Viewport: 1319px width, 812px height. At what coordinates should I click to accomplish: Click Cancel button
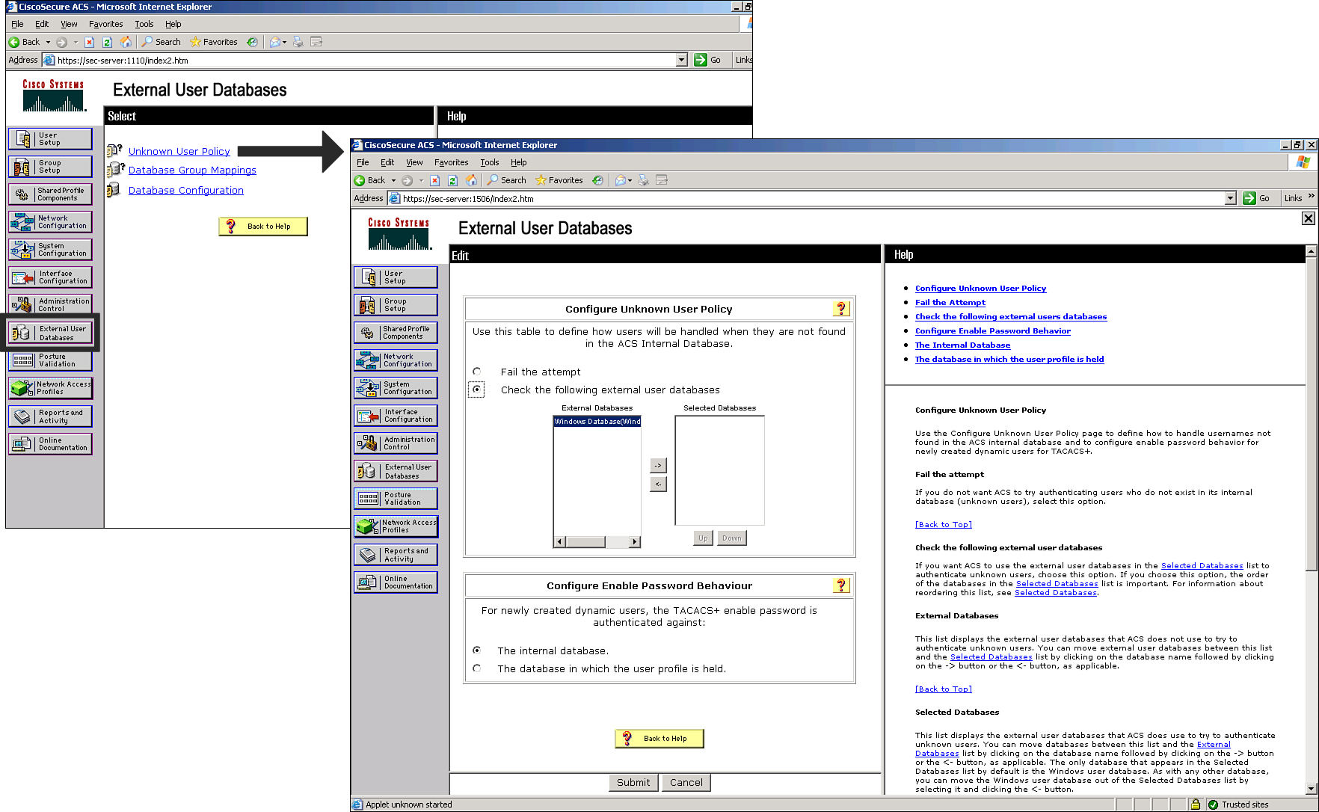tap(686, 782)
